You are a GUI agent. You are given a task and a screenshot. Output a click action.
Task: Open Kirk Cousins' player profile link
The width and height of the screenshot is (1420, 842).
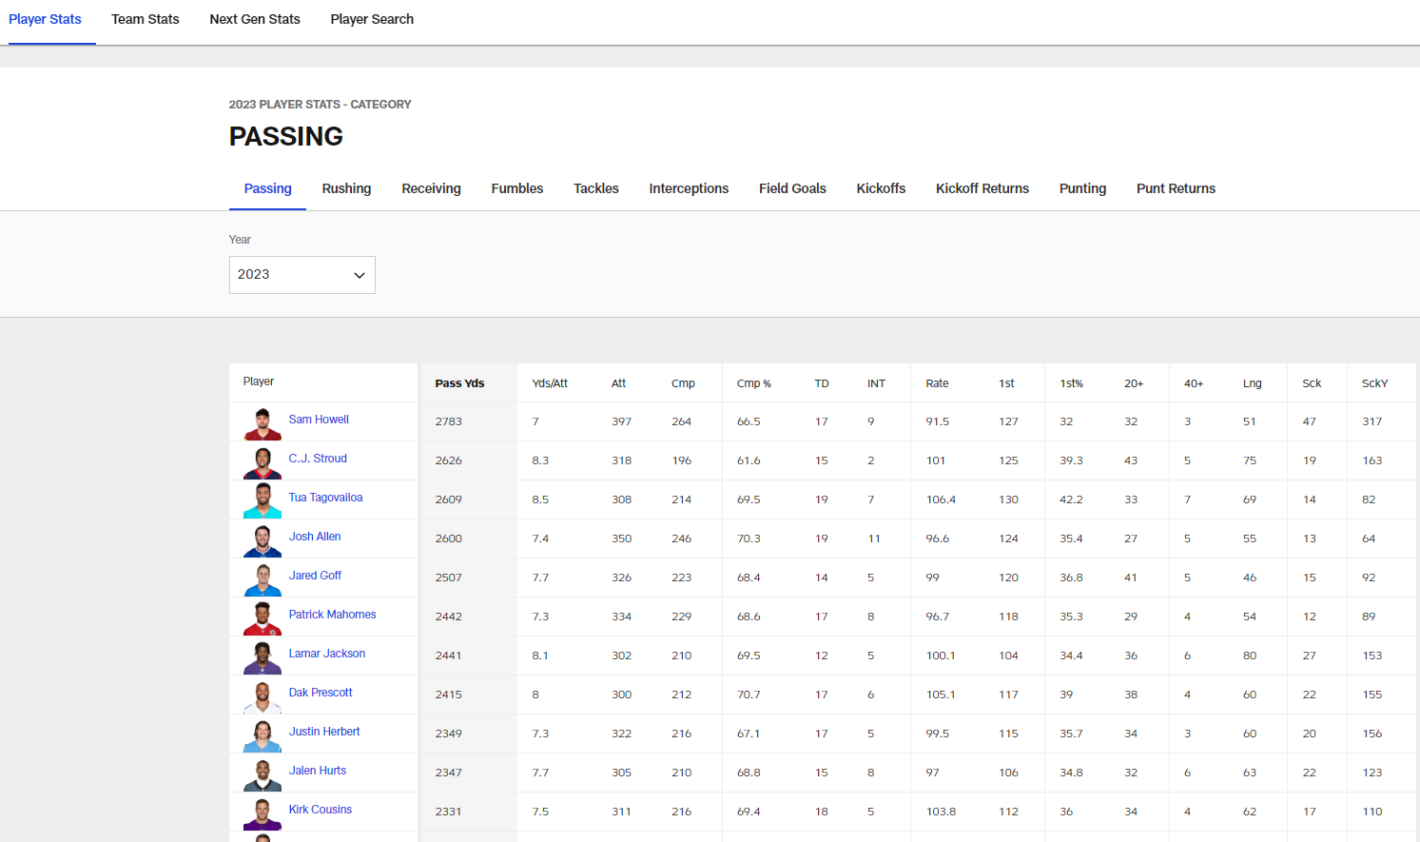coord(321,810)
